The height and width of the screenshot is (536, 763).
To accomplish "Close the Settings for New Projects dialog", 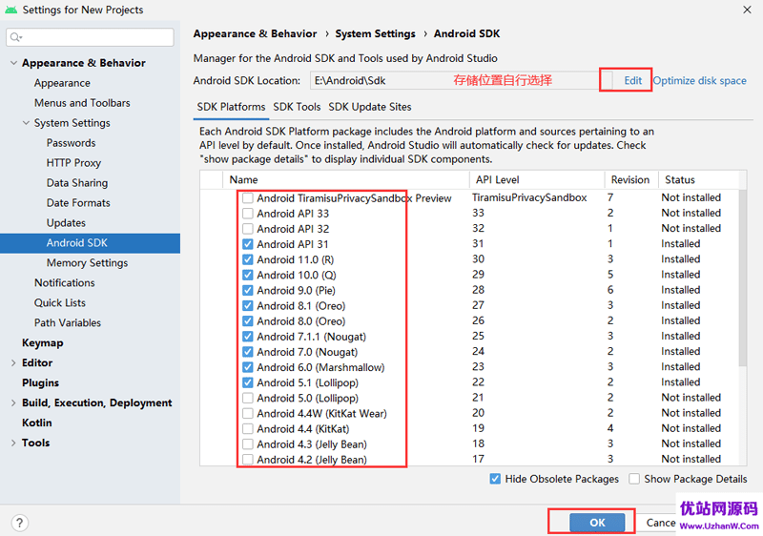I will pos(747,10).
